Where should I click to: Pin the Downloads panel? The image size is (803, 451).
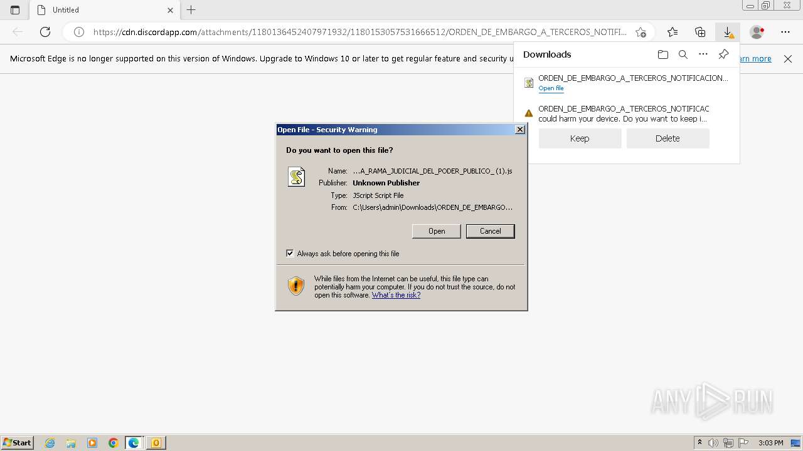723,54
